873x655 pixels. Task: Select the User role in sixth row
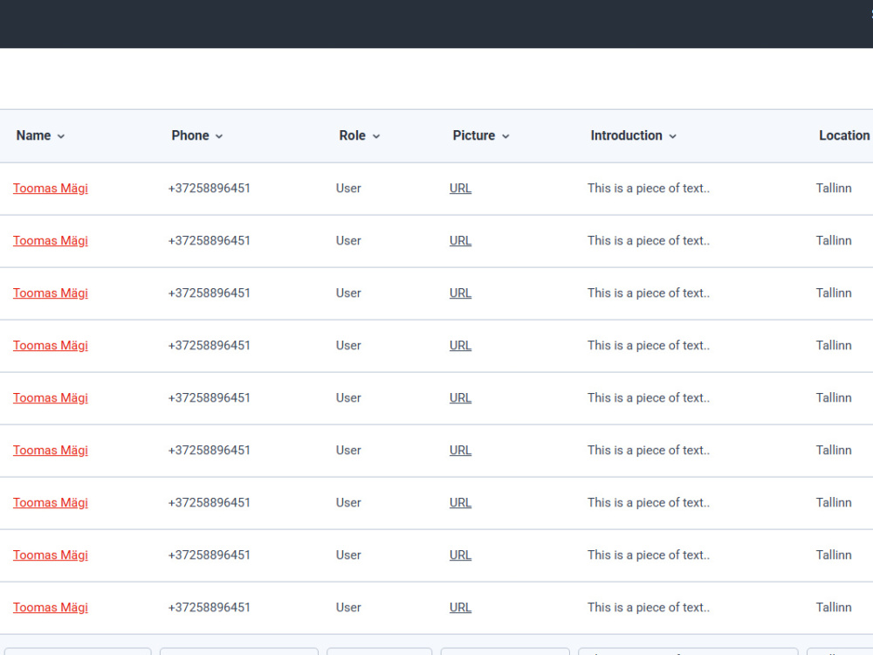(348, 450)
